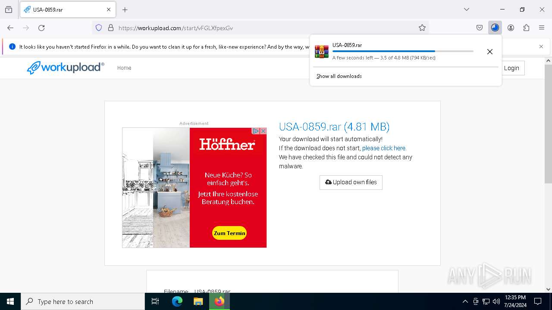This screenshot has width=552, height=310.
Task: Show all downloads
Action: pyautogui.click(x=339, y=76)
